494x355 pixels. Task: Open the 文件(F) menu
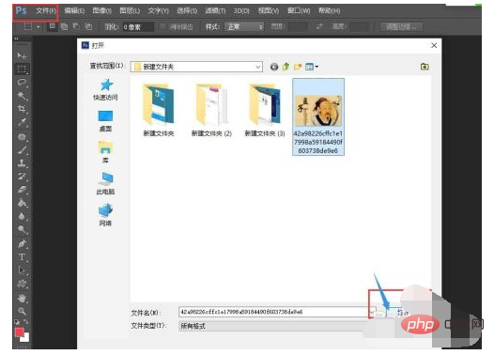click(46, 11)
